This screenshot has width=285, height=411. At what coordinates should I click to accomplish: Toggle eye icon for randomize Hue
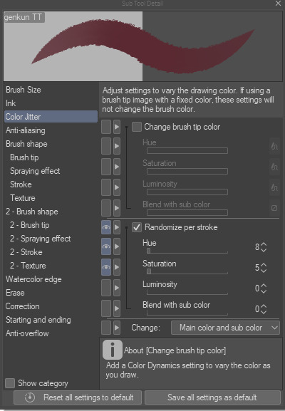coord(106,246)
